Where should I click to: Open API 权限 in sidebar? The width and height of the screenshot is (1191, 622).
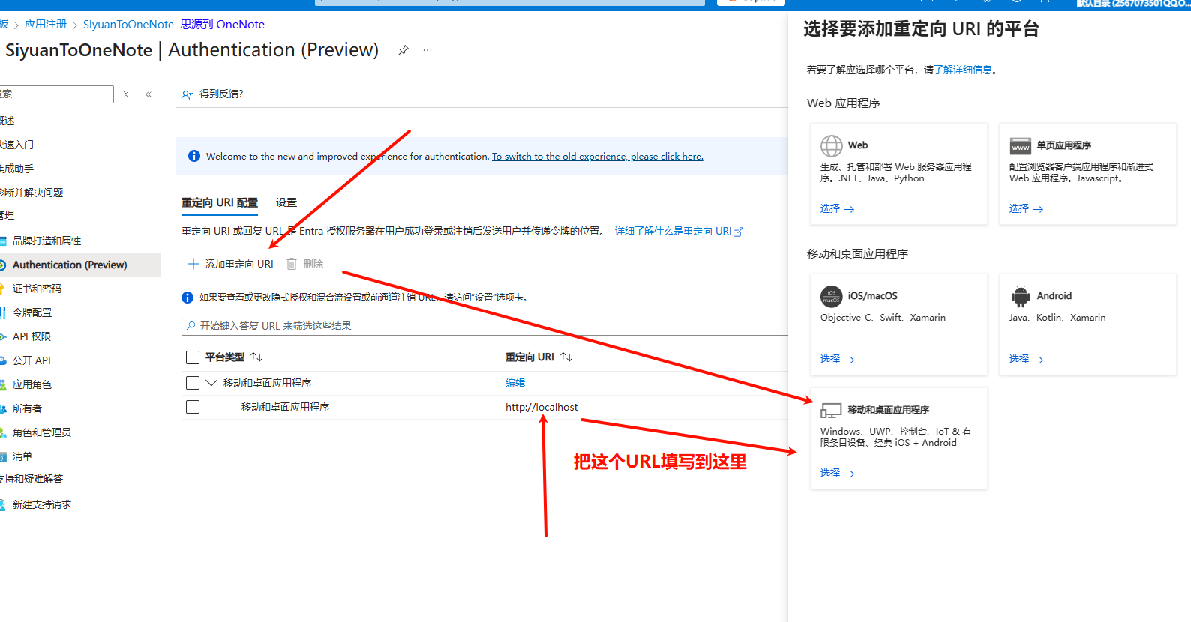31,336
